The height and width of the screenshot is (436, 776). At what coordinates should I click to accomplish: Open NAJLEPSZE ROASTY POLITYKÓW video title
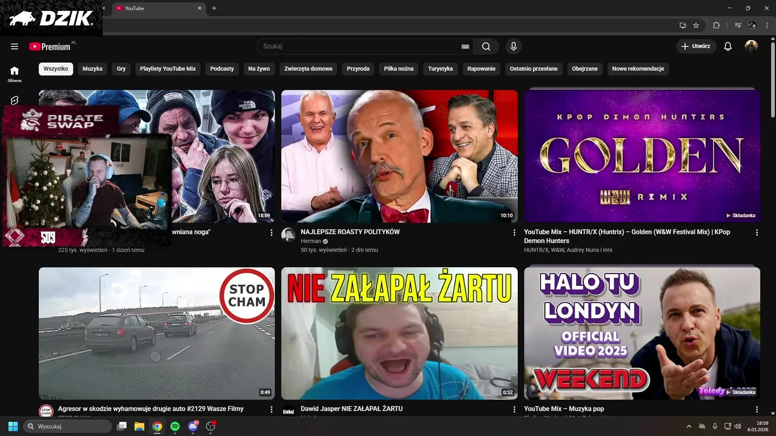(350, 232)
